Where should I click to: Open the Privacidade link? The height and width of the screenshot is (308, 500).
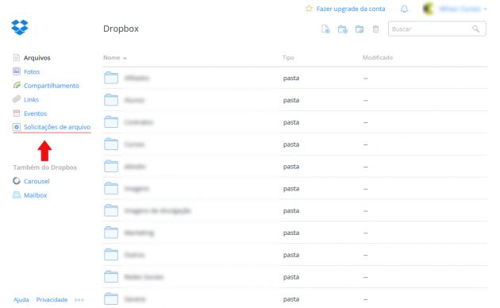pos(52,300)
